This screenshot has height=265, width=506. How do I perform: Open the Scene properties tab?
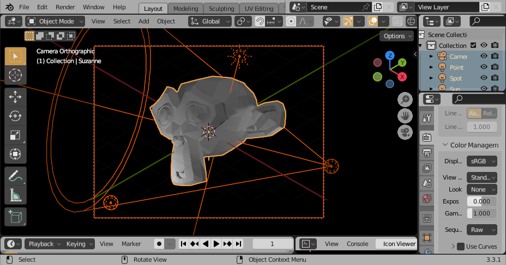[x=427, y=183]
